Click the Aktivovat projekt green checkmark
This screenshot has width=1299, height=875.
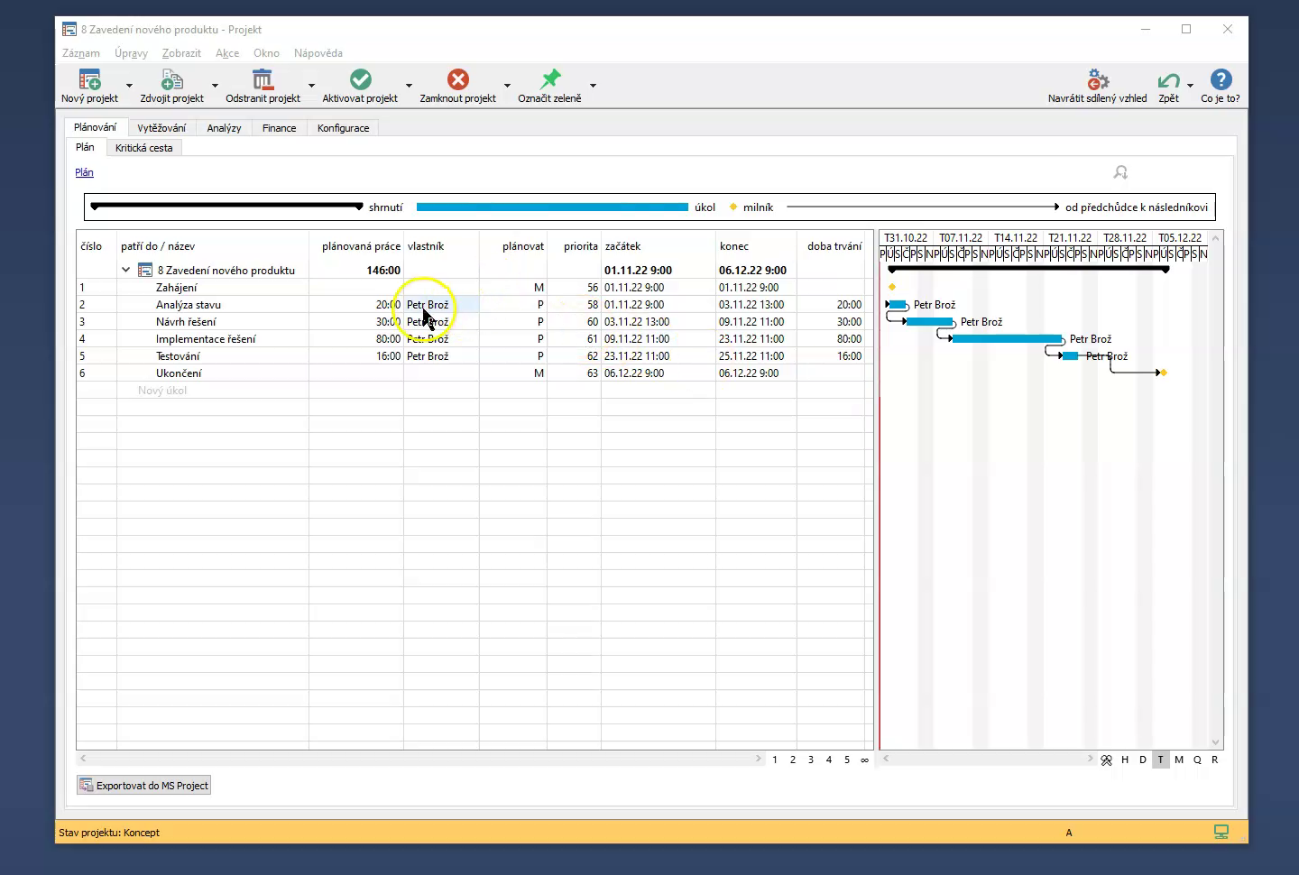(360, 80)
